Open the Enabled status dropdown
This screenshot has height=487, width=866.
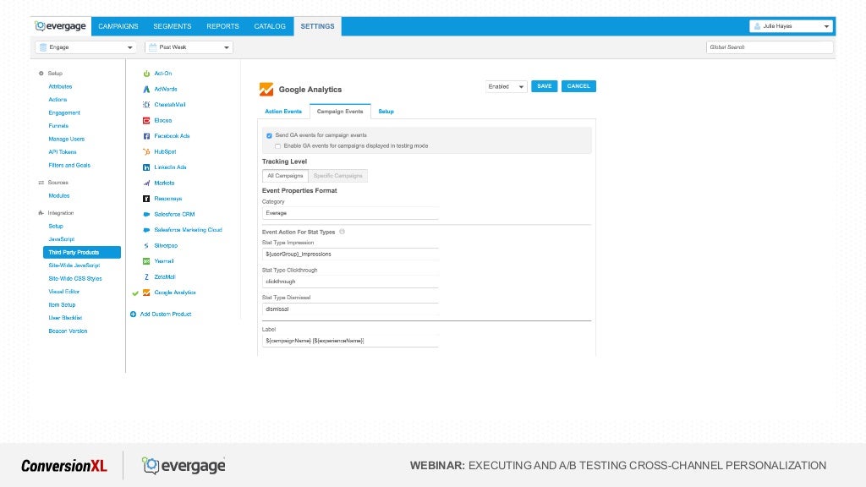506,87
